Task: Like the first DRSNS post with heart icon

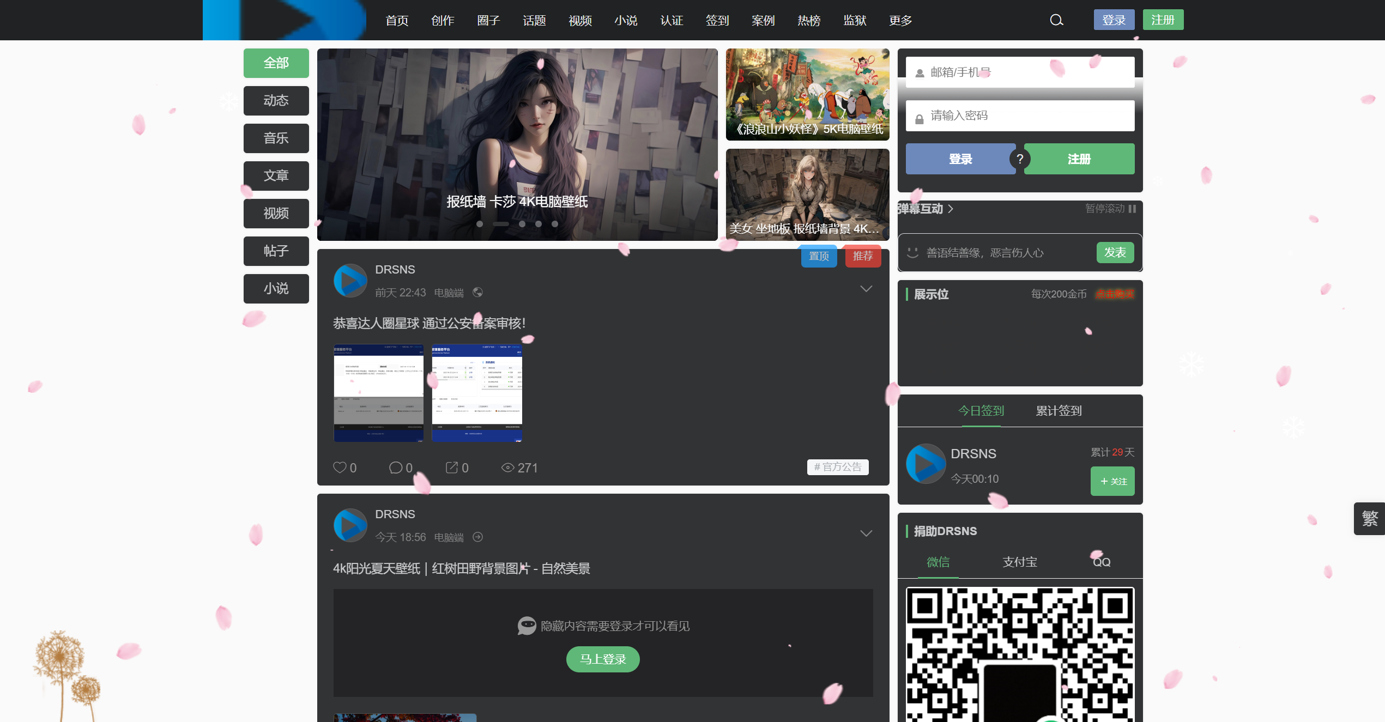Action: 340,468
